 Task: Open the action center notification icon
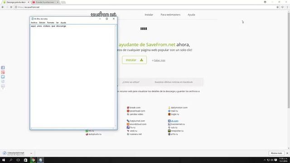[x=276, y=160]
